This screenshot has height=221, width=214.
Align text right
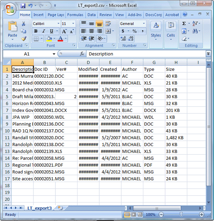[x=99, y=31]
